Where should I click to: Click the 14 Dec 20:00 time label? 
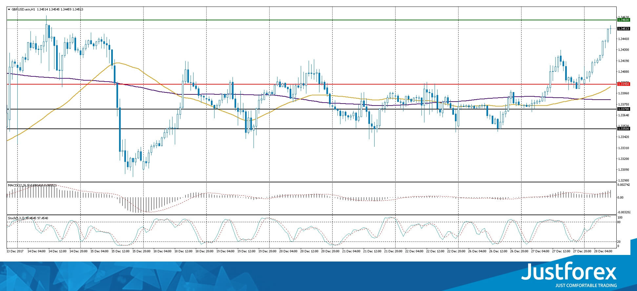point(78,251)
